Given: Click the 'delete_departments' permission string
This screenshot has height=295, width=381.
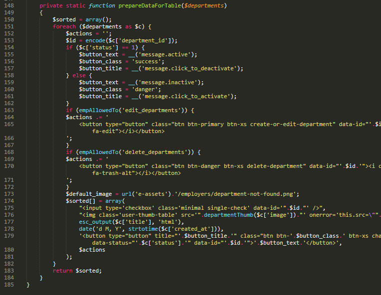Looking at the screenshot, I should tap(155, 152).
